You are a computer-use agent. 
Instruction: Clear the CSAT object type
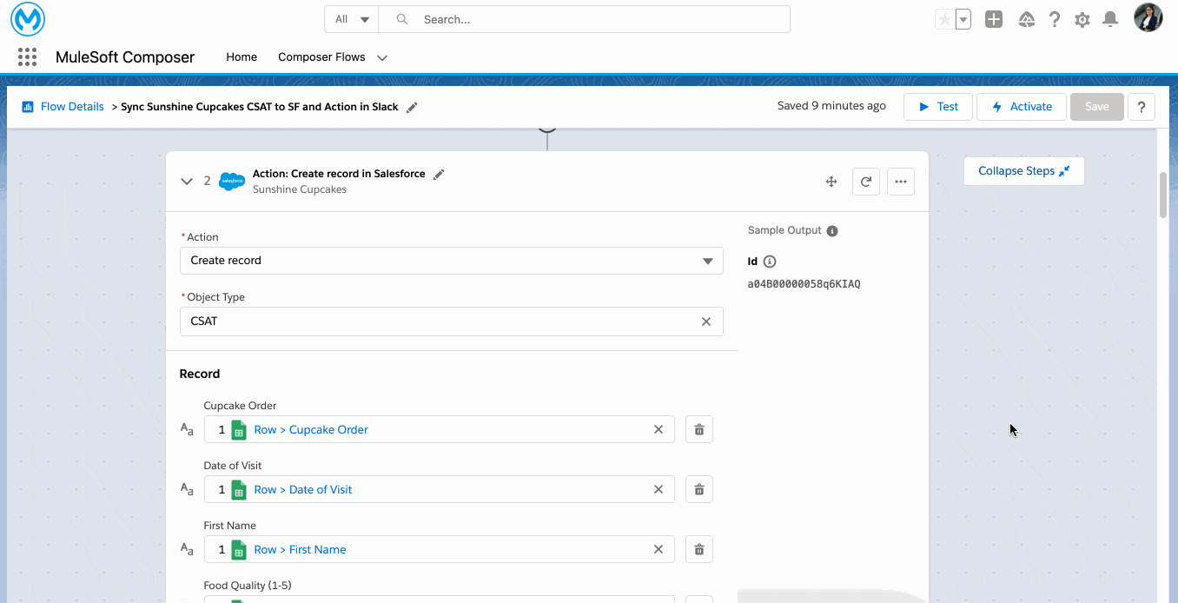[706, 321]
